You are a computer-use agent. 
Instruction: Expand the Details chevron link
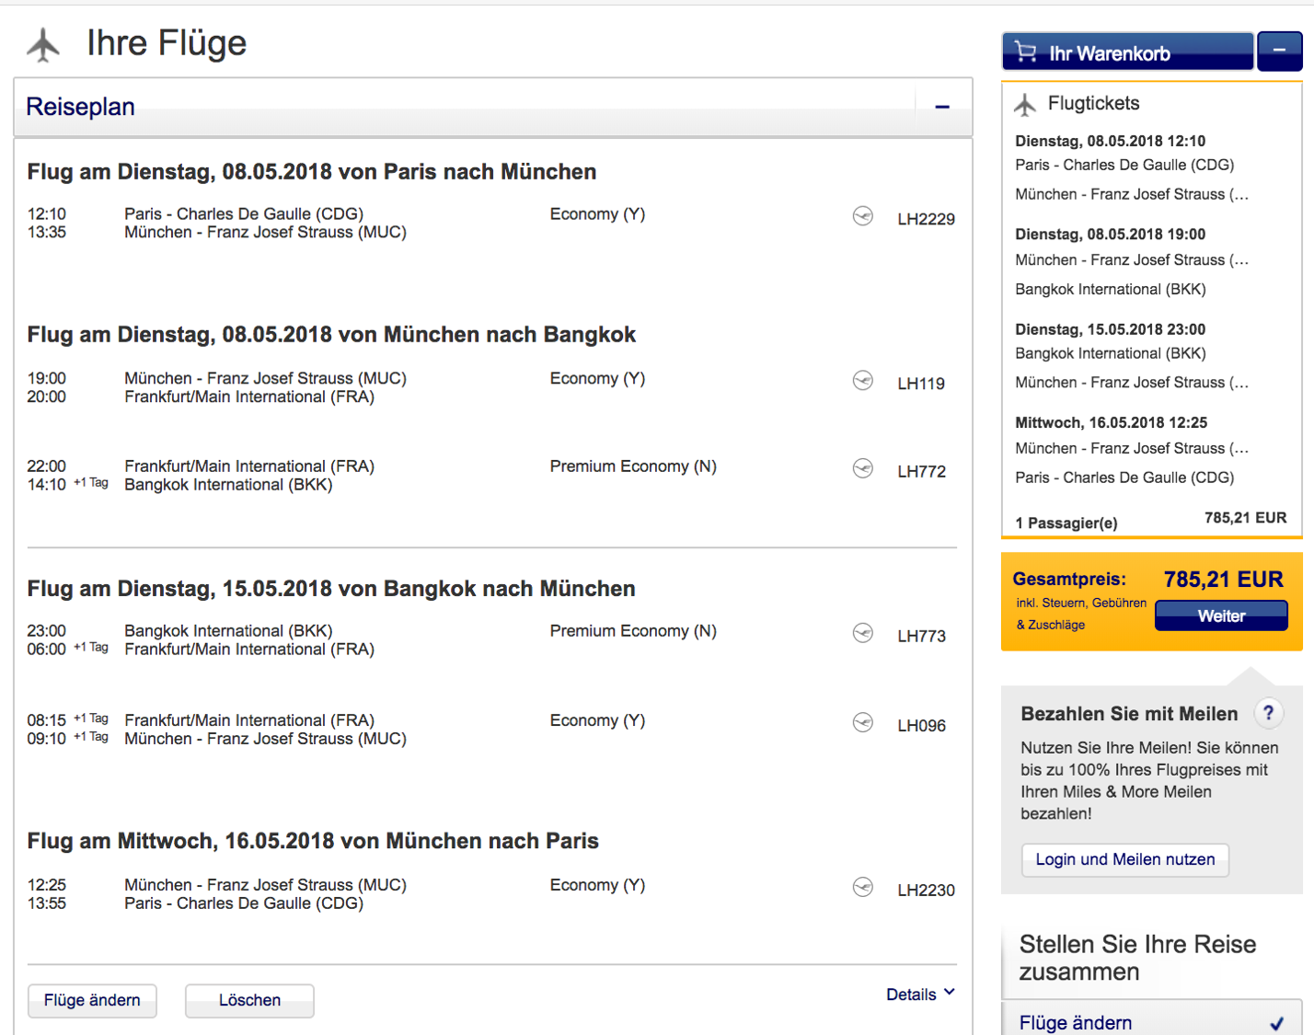coord(920,995)
